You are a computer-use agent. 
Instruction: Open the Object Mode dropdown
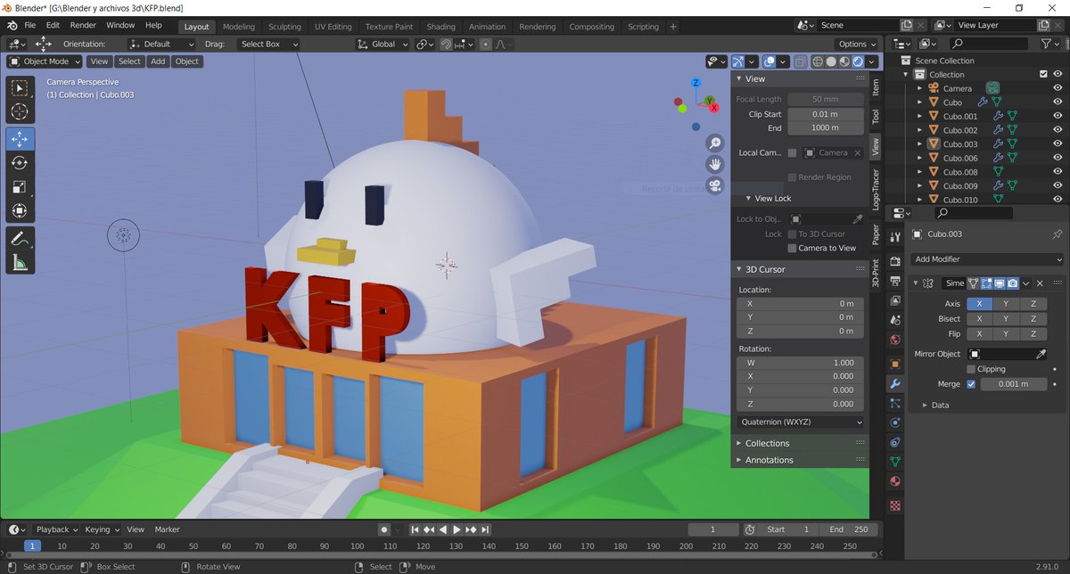[45, 61]
